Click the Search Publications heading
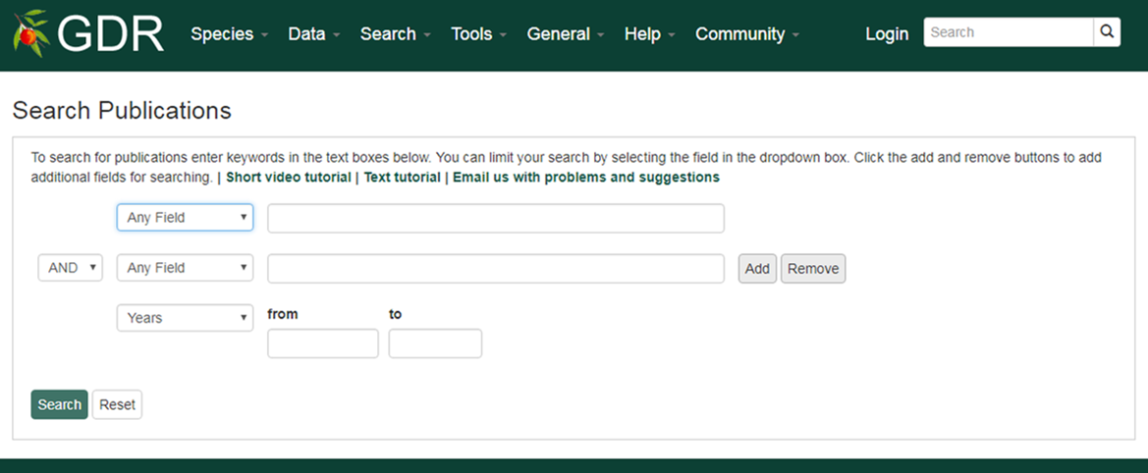The image size is (1148, 473). 122,110
